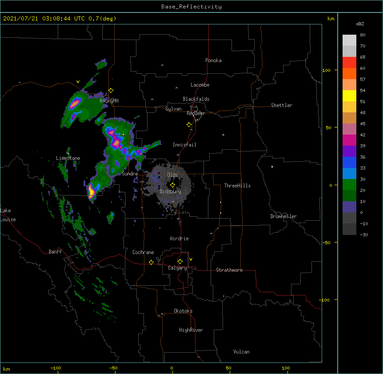This screenshot has height=374, width=383.
Task: Click the yellow diamond marker below Cochrane
Action: (151, 262)
